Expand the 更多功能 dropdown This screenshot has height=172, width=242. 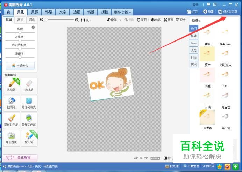[122, 12]
